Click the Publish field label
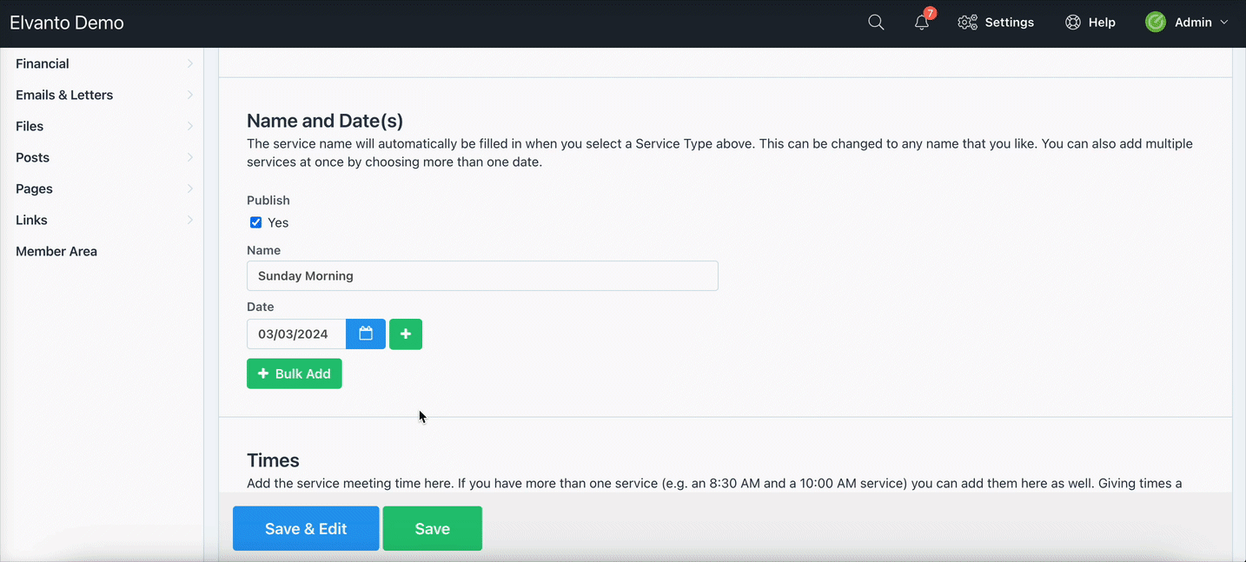1246x562 pixels. click(x=268, y=200)
